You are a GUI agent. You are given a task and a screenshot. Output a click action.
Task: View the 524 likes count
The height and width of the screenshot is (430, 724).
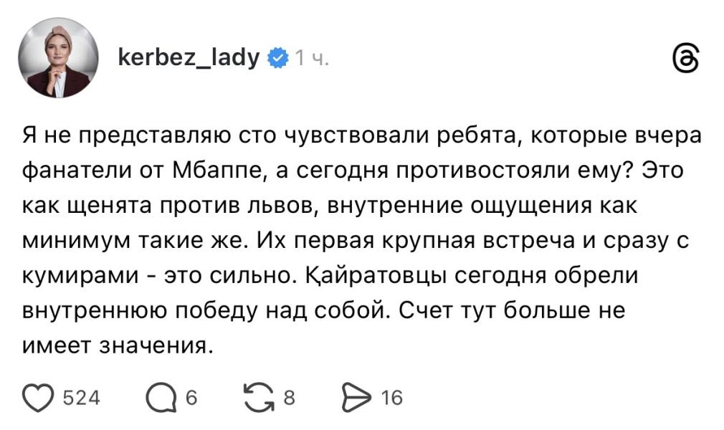click(82, 397)
